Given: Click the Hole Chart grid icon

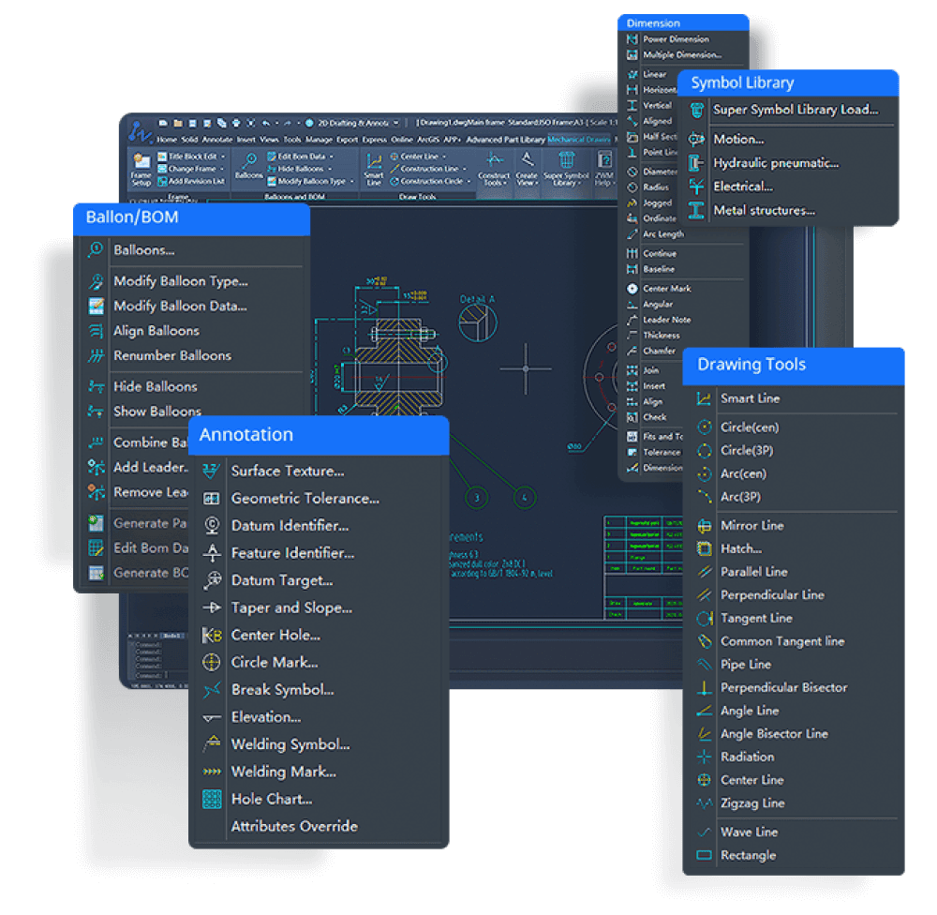Looking at the screenshot, I should pos(213,799).
